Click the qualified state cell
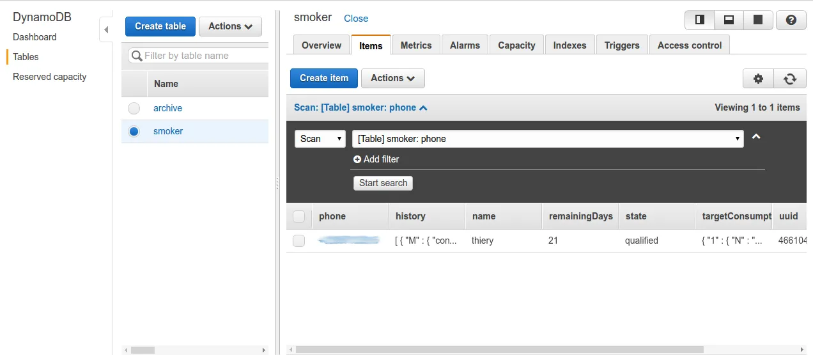Screen dimensions: 813x355 (642, 241)
